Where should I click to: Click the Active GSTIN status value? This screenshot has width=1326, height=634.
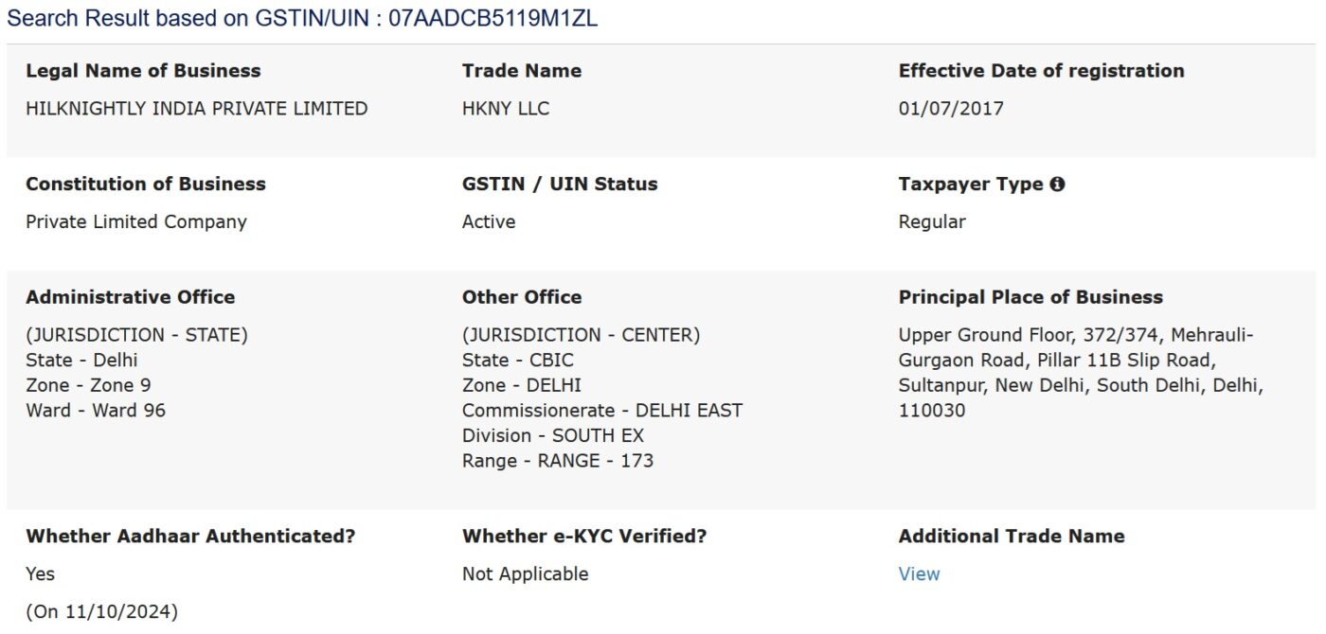click(x=489, y=222)
